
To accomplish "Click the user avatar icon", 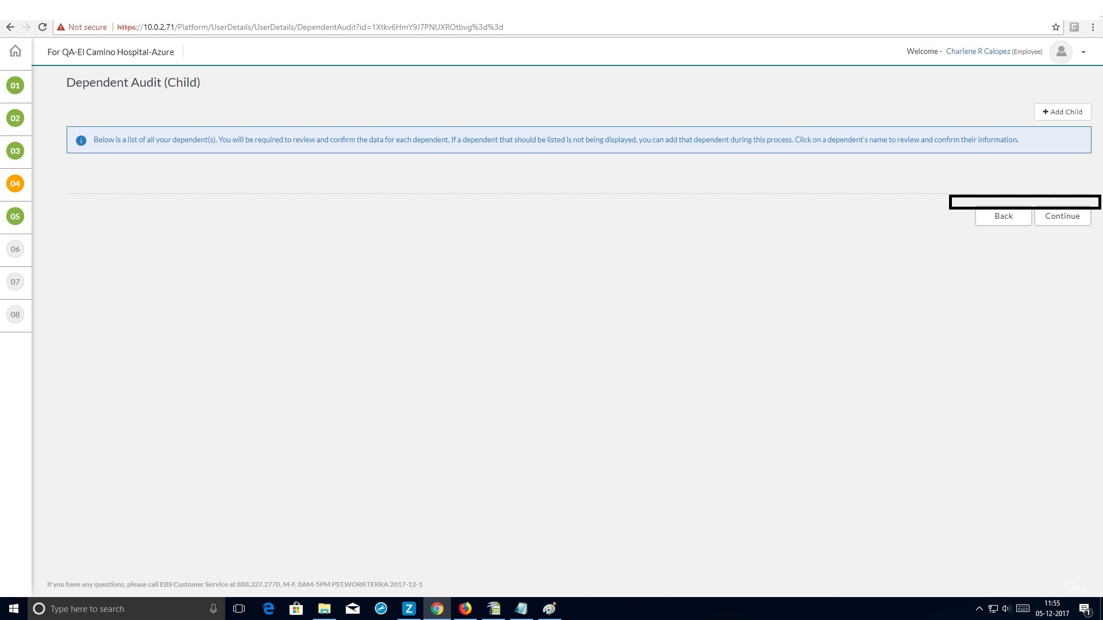I will click(1060, 52).
